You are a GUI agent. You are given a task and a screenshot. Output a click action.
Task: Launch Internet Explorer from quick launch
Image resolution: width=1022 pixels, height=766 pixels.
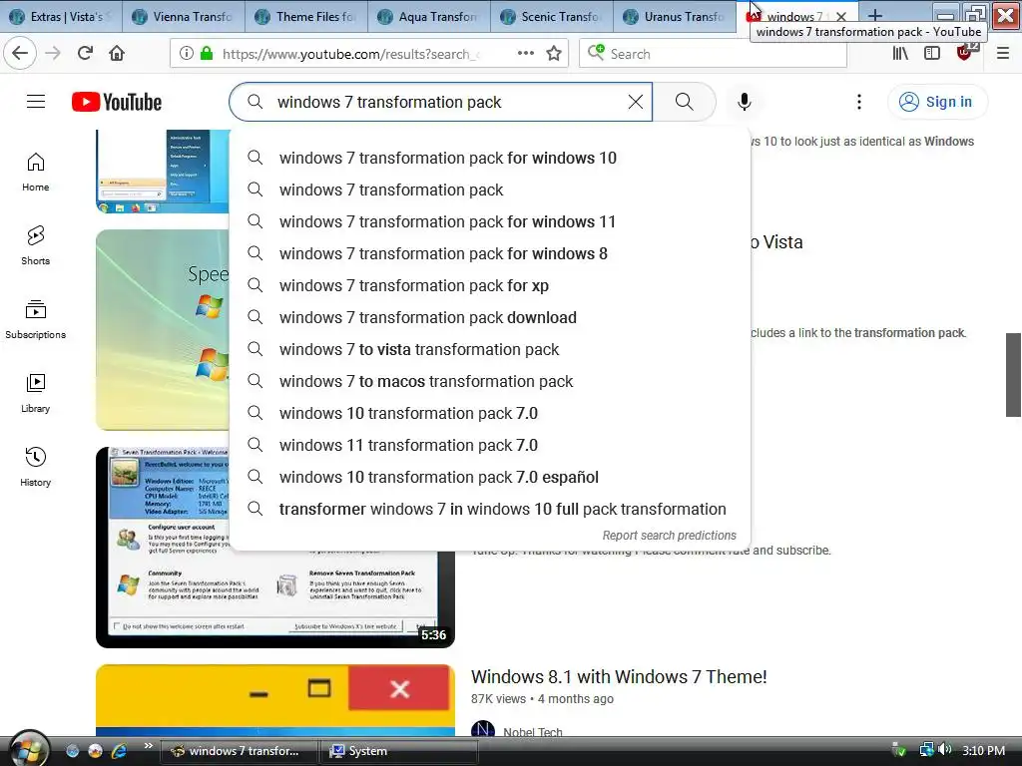[119, 751]
